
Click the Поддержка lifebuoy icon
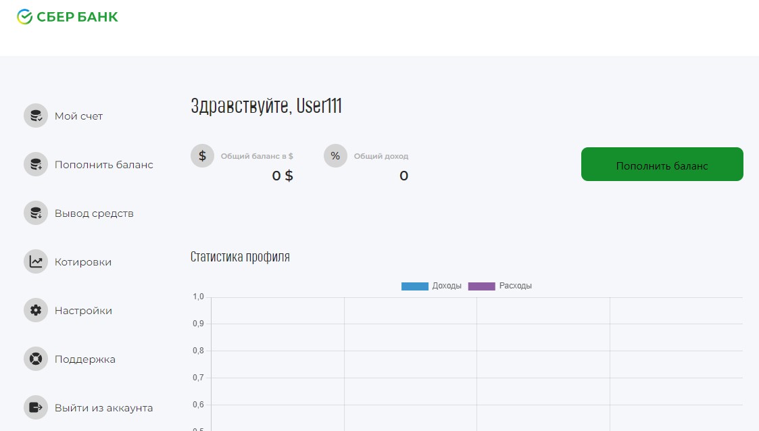[x=36, y=359]
